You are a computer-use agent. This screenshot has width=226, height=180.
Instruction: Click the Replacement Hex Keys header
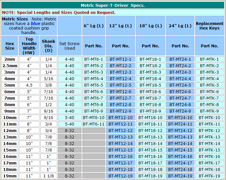[209, 26]
